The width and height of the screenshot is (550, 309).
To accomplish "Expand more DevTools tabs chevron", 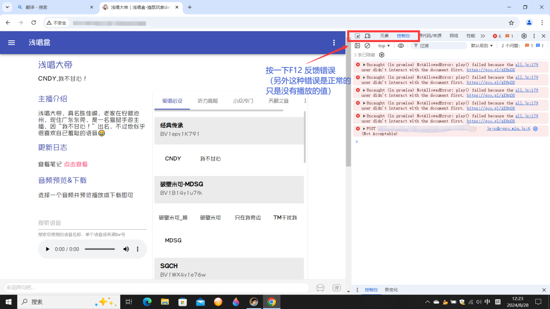I will (x=483, y=36).
